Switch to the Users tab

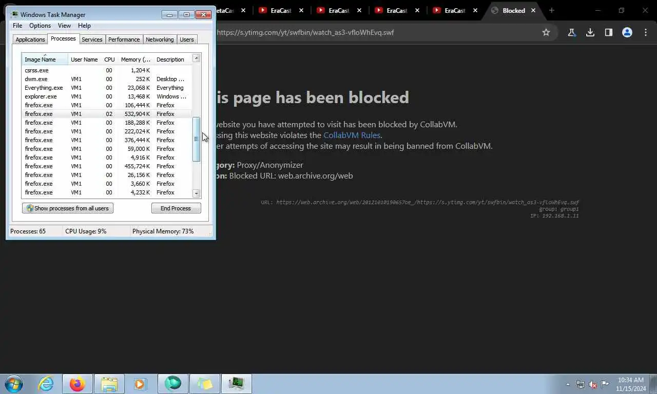click(187, 40)
